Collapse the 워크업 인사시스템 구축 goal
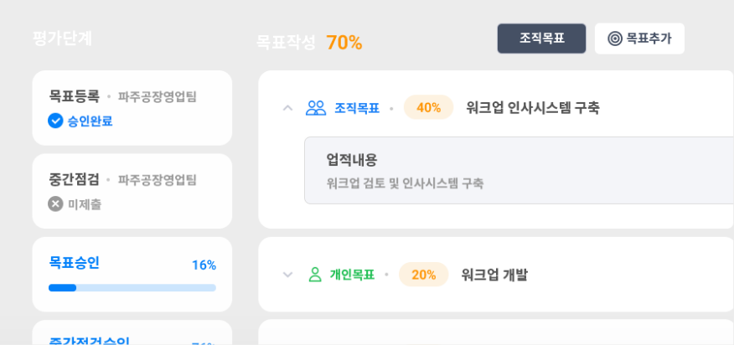 [x=288, y=108]
